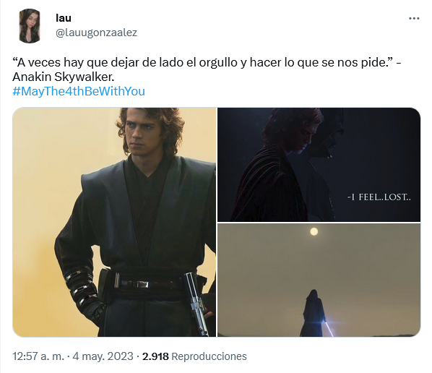Visit the @lauugonzaalez handle link

coord(96,33)
